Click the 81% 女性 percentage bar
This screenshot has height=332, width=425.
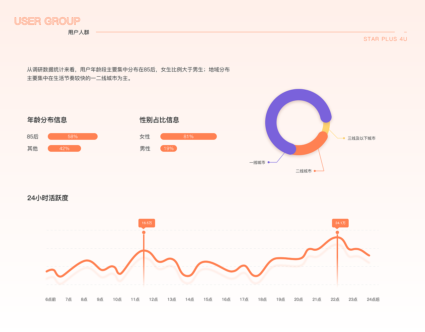click(188, 136)
